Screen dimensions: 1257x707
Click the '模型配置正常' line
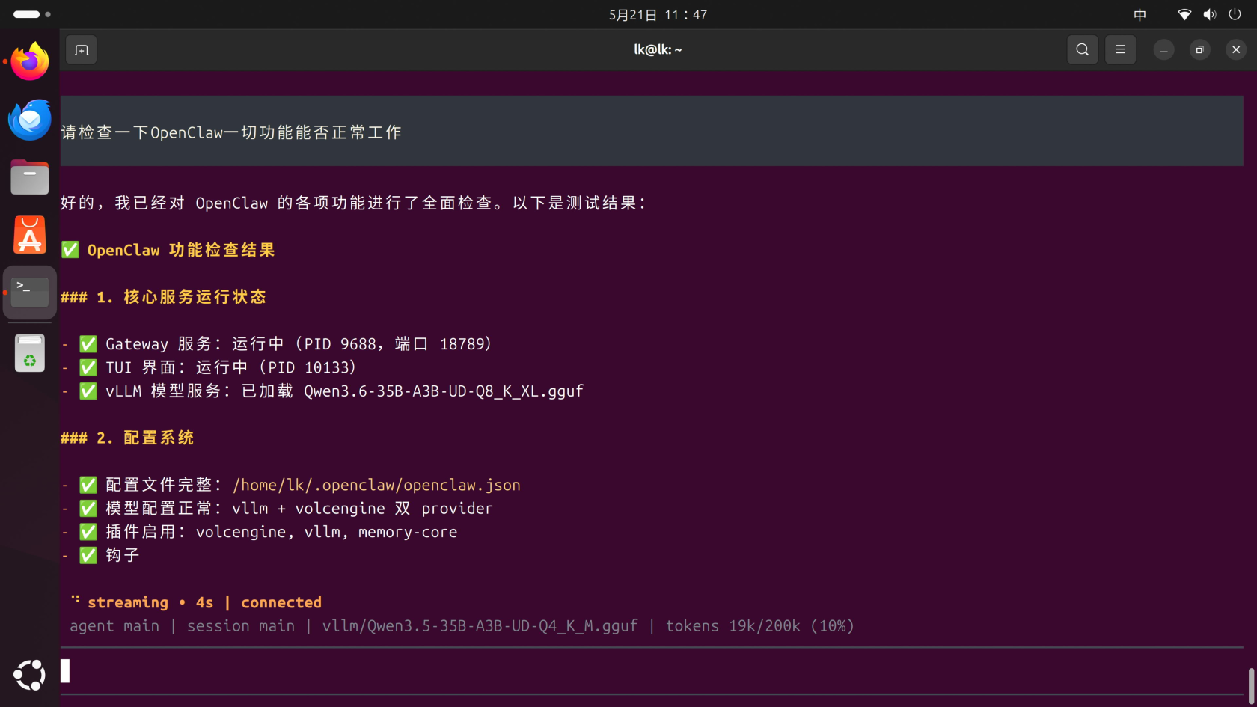click(277, 509)
